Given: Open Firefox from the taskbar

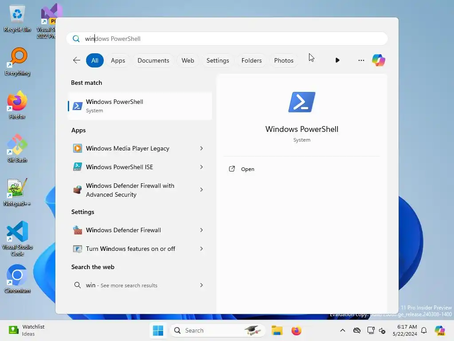Looking at the screenshot, I should pyautogui.click(x=297, y=330).
